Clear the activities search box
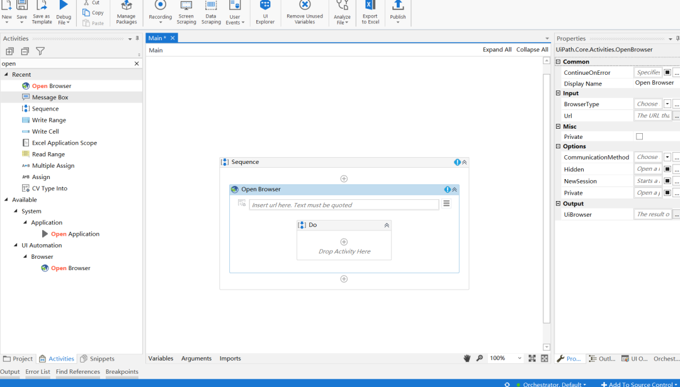This screenshot has width=680, height=387. point(137,63)
